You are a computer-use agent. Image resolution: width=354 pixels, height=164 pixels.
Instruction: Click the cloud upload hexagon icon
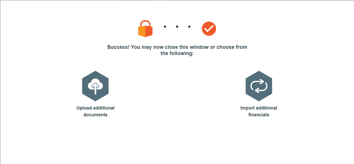click(x=95, y=86)
